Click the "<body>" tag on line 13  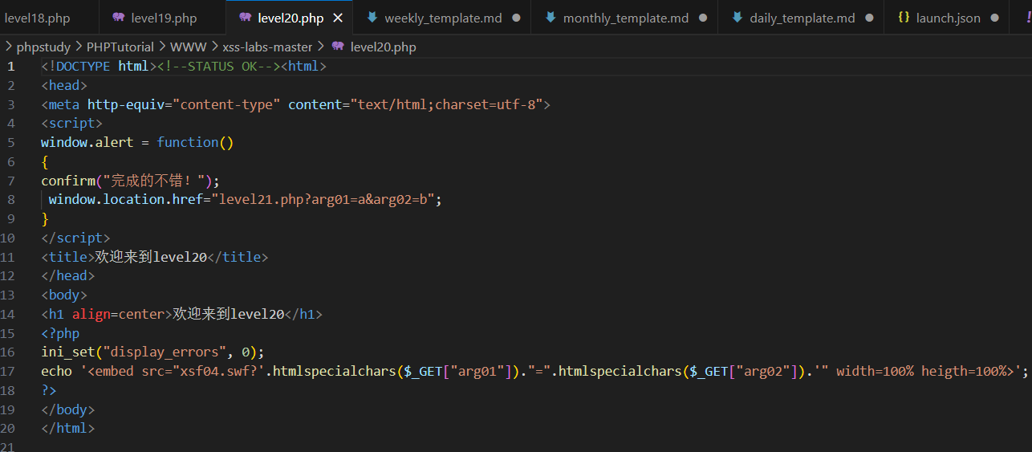pyautogui.click(x=64, y=295)
